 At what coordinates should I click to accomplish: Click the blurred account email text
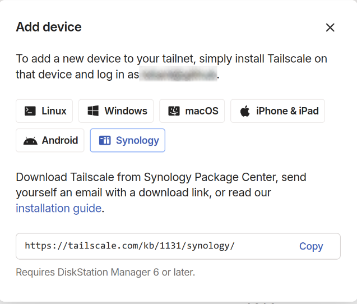coord(178,75)
